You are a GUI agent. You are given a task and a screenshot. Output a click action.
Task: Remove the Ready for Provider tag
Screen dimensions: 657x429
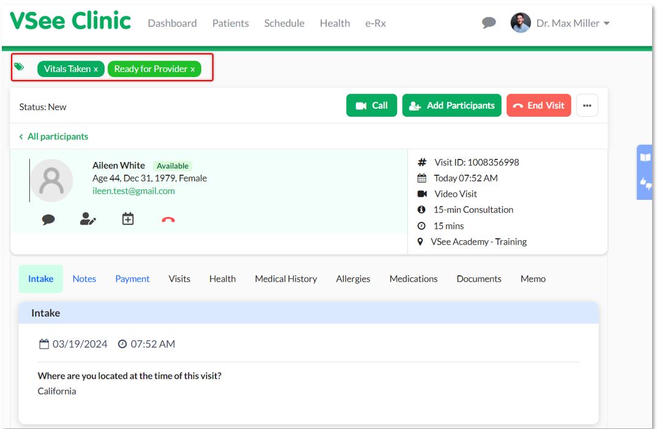(193, 70)
